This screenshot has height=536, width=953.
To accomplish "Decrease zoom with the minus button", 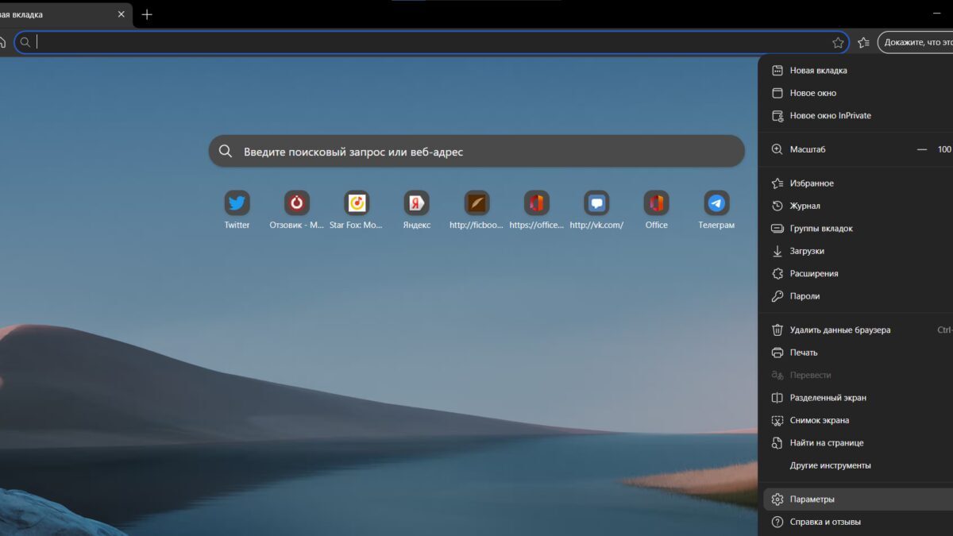I will click(x=922, y=149).
